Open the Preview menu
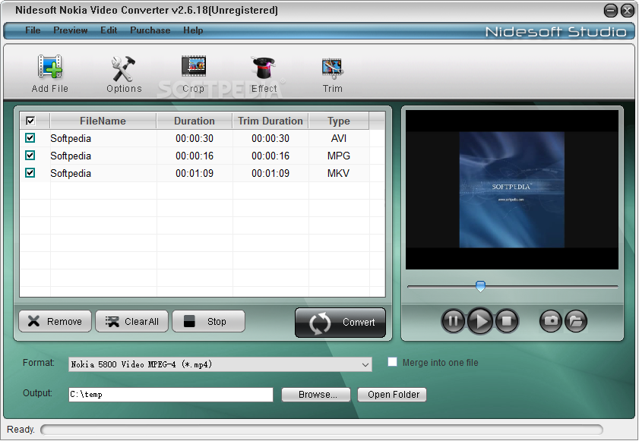This screenshot has width=639, height=441. click(70, 30)
